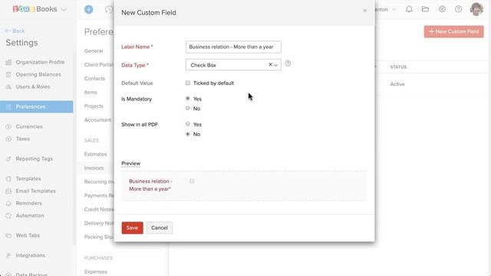The image size is (491, 276).
Task: Click the Preview heading text
Action: (x=131, y=163)
